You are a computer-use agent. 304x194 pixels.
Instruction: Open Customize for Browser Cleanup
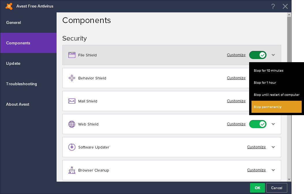pos(256,170)
